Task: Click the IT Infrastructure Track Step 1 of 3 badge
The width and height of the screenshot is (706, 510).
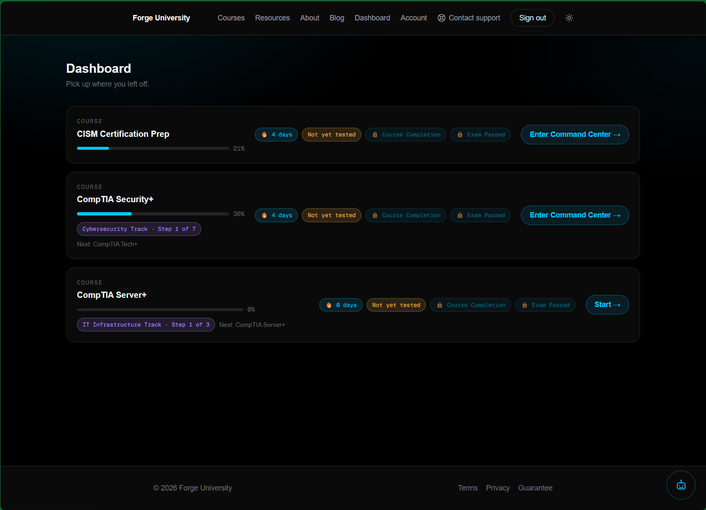Action: click(146, 324)
